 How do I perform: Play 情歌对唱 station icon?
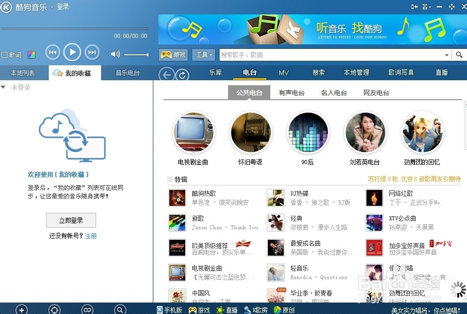coord(374,273)
